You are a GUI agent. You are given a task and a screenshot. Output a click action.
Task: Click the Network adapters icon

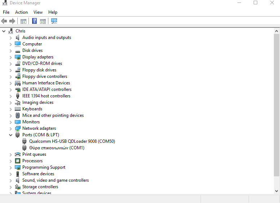point(17,128)
